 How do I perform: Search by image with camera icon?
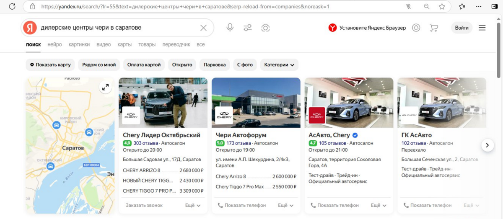point(265,28)
